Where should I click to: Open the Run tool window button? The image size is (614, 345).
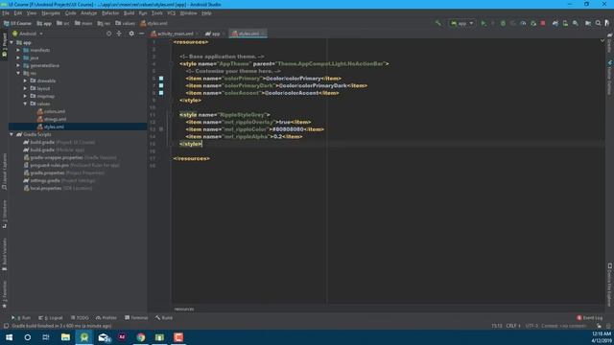coord(21,317)
